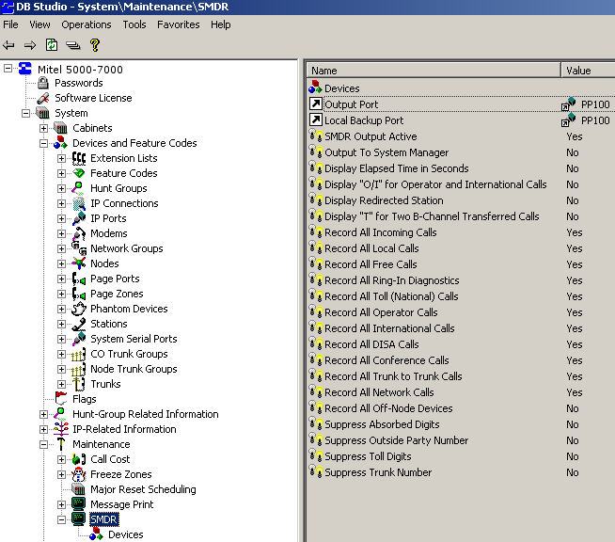Click the Value column header
Screen dimensions: 615x542
587,71
